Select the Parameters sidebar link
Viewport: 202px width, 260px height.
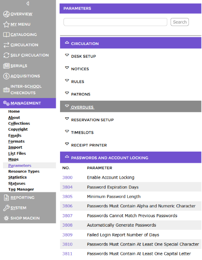click(x=20, y=165)
